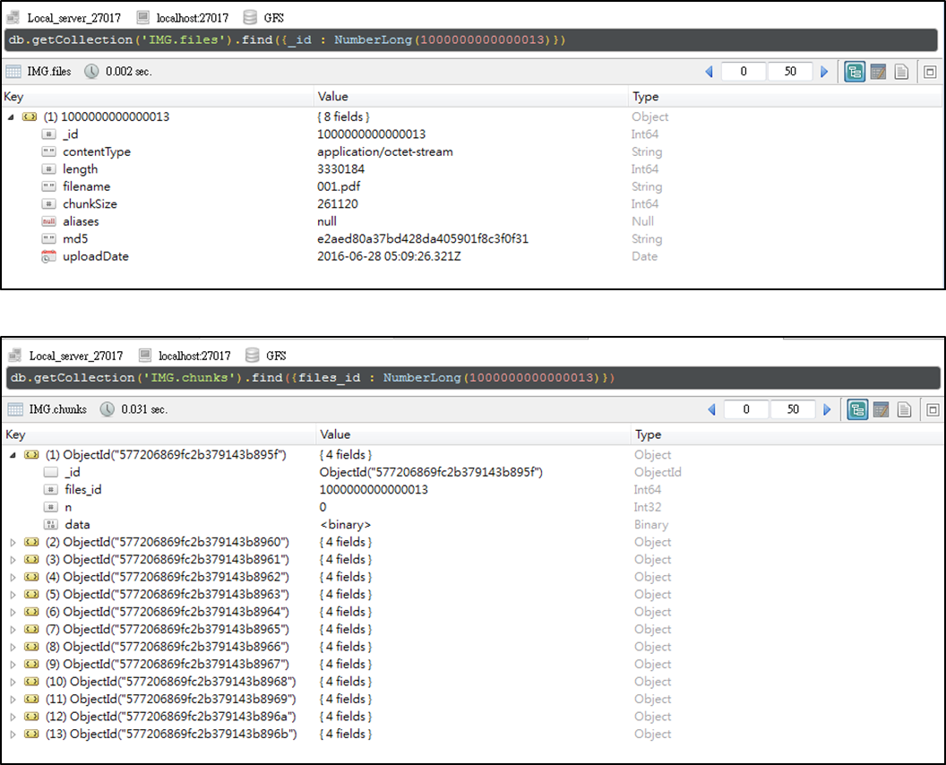Click the next page arrow for IMG.chunks
This screenshot has height=765, width=946.
[x=827, y=409]
